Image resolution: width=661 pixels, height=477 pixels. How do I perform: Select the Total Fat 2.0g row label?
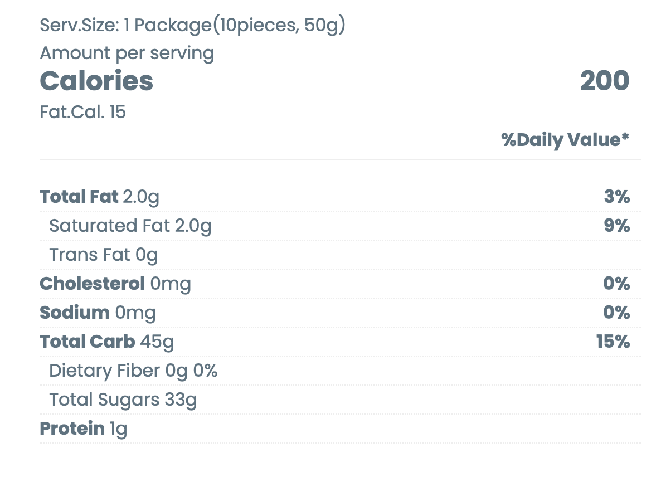(100, 197)
